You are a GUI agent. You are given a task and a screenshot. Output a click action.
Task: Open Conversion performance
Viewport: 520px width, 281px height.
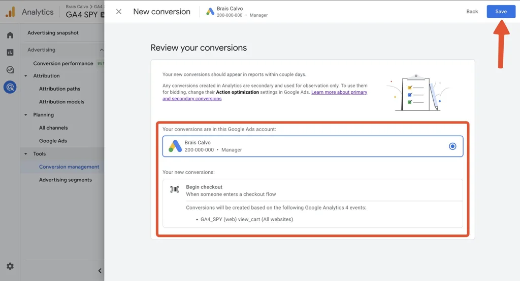pos(63,63)
